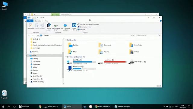Click System properties in ribbon
The width and height of the screenshot is (193, 109).
coord(84,27)
